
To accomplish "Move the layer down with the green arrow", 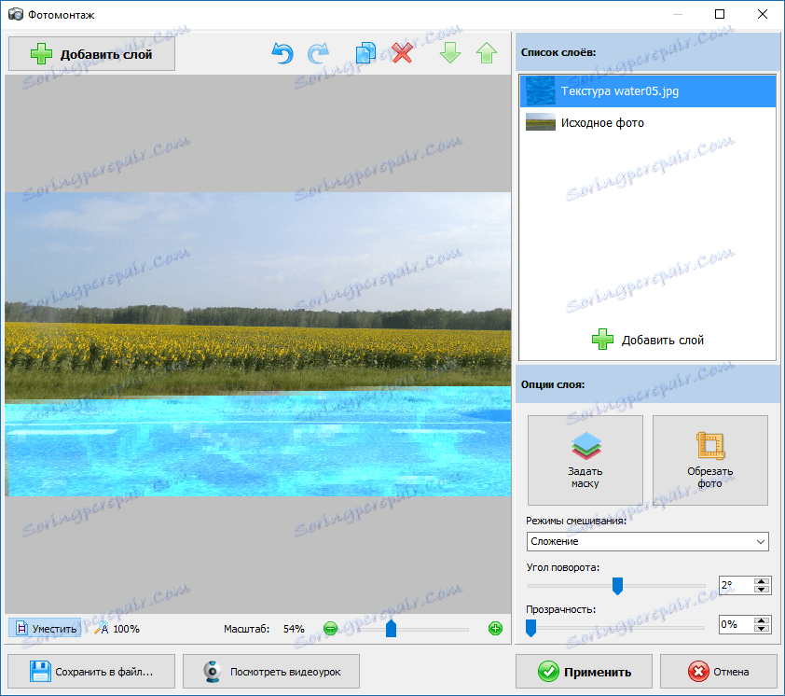I will [x=450, y=53].
